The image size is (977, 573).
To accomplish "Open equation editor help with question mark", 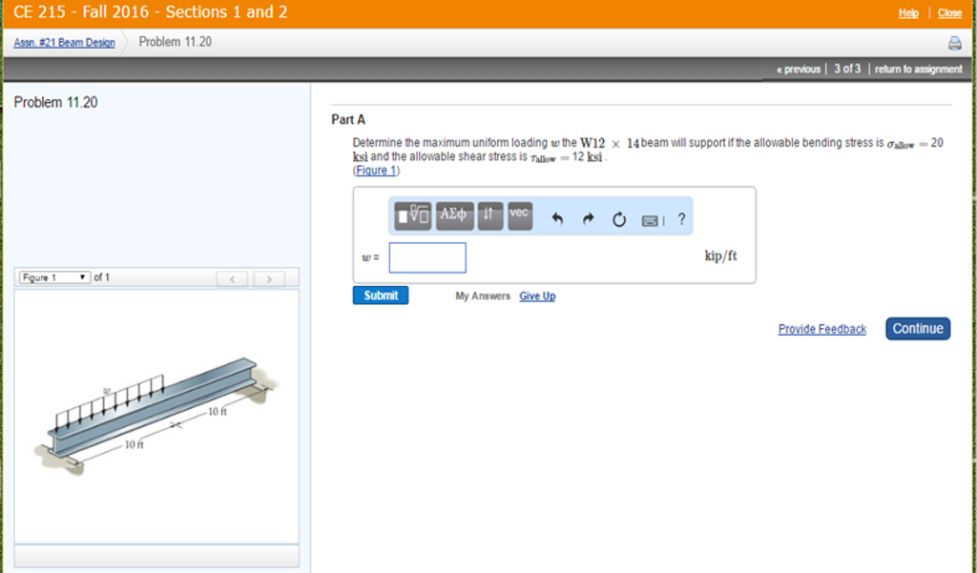I will (x=681, y=219).
